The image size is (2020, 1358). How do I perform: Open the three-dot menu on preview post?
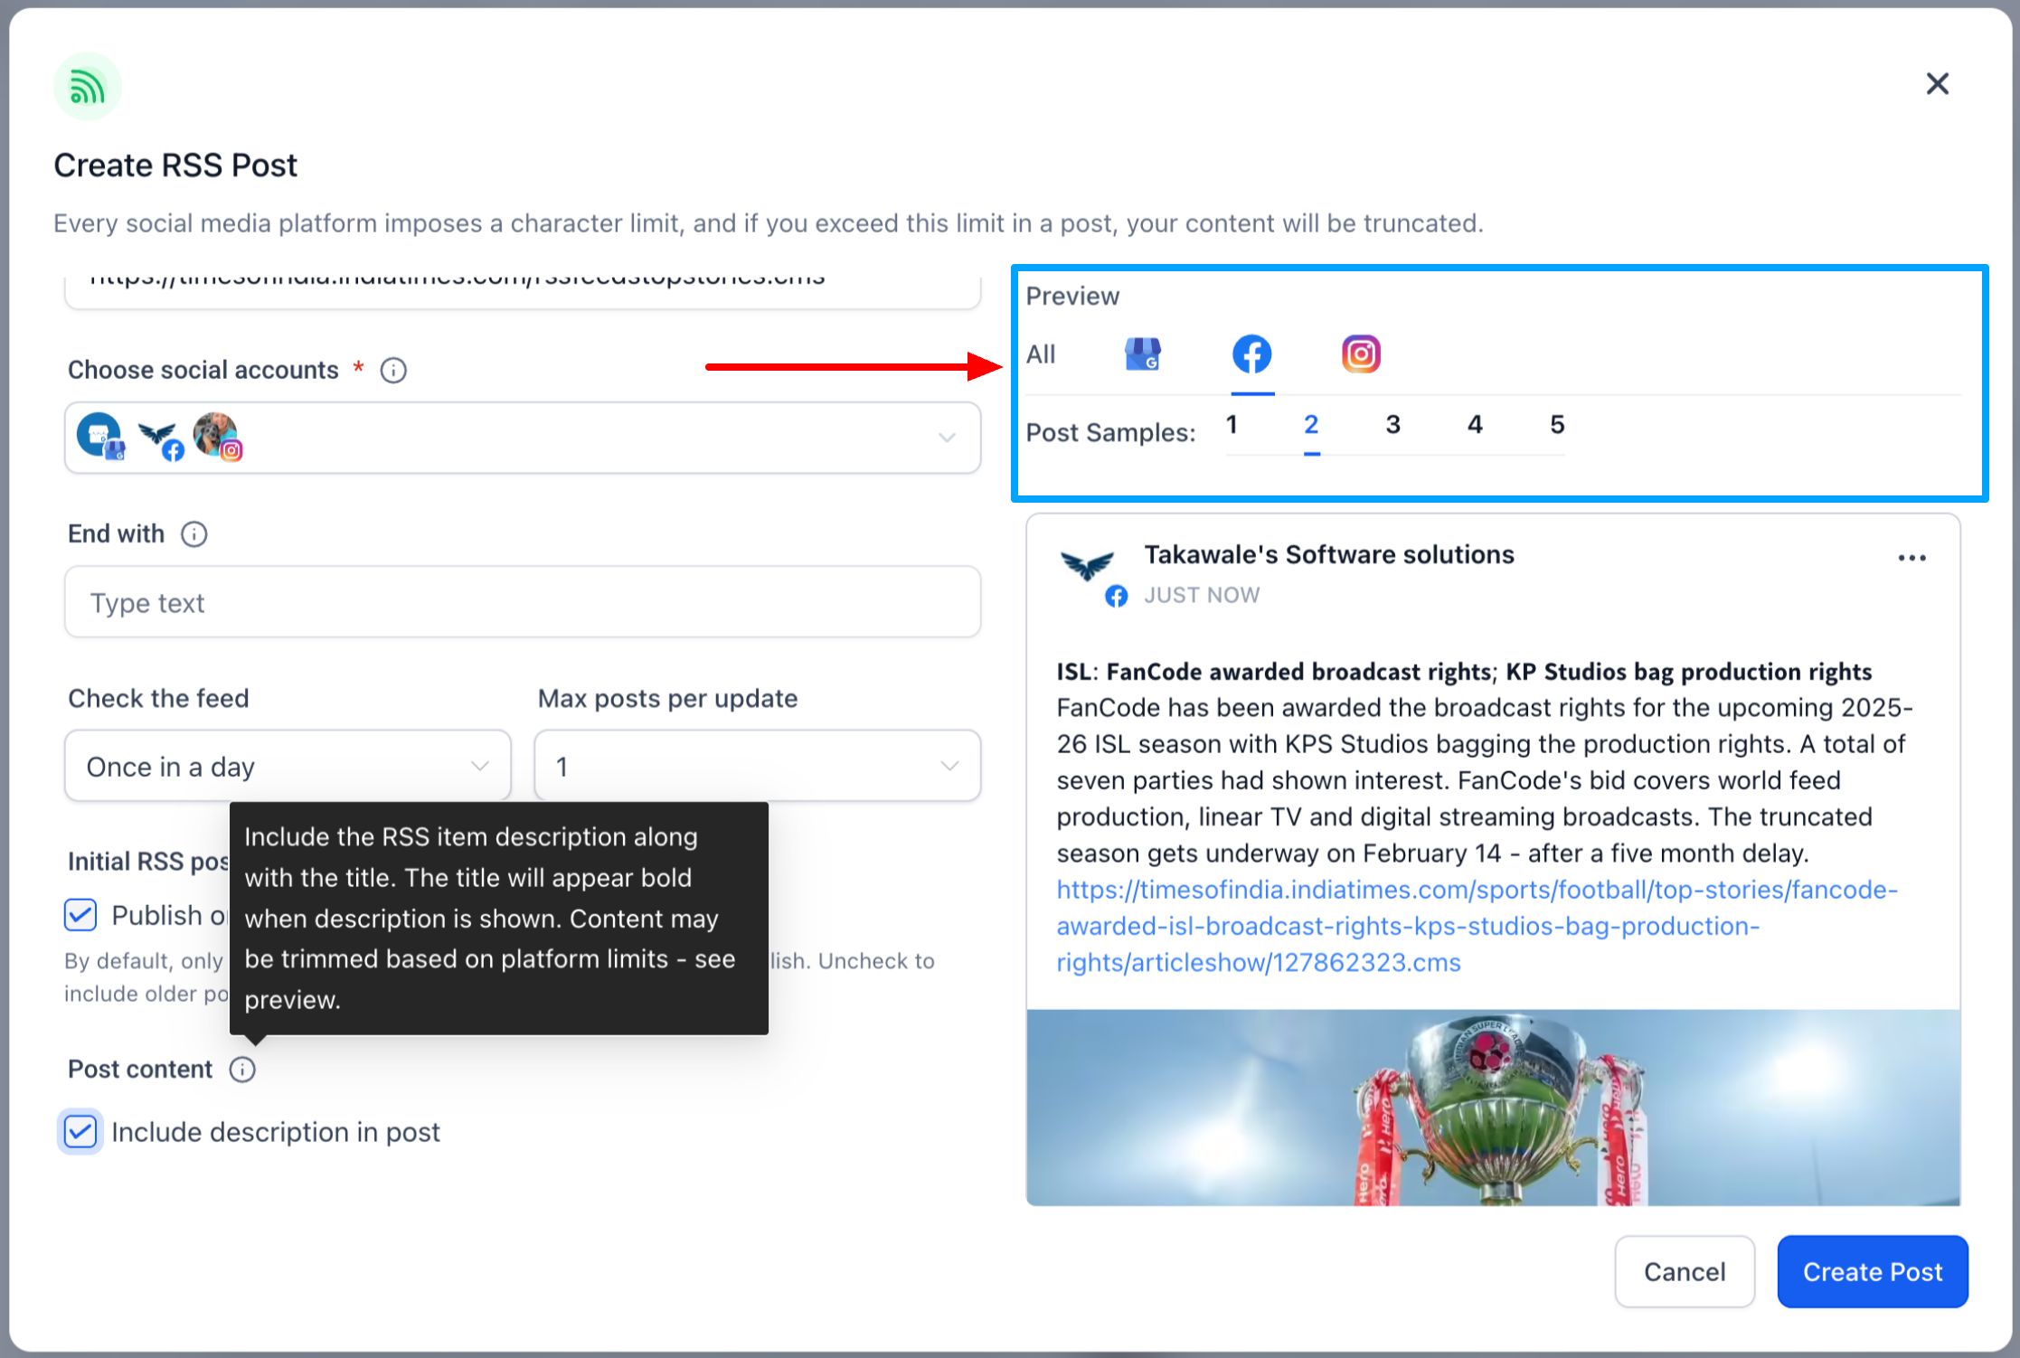click(1911, 558)
